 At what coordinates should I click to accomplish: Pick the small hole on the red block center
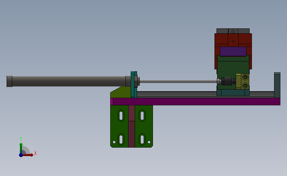click(233, 41)
